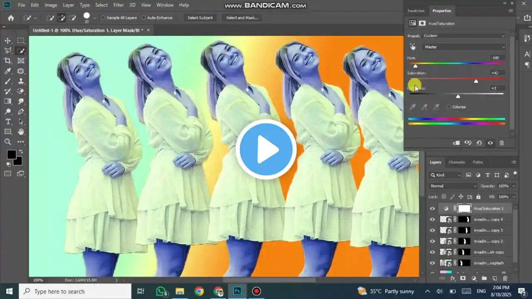This screenshot has height=299, width=532.
Task: Select the Horizontal Type tool
Action: (x=7, y=122)
